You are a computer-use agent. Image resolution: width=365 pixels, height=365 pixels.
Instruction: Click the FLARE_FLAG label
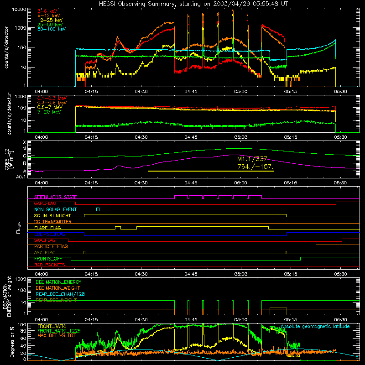tap(47, 228)
